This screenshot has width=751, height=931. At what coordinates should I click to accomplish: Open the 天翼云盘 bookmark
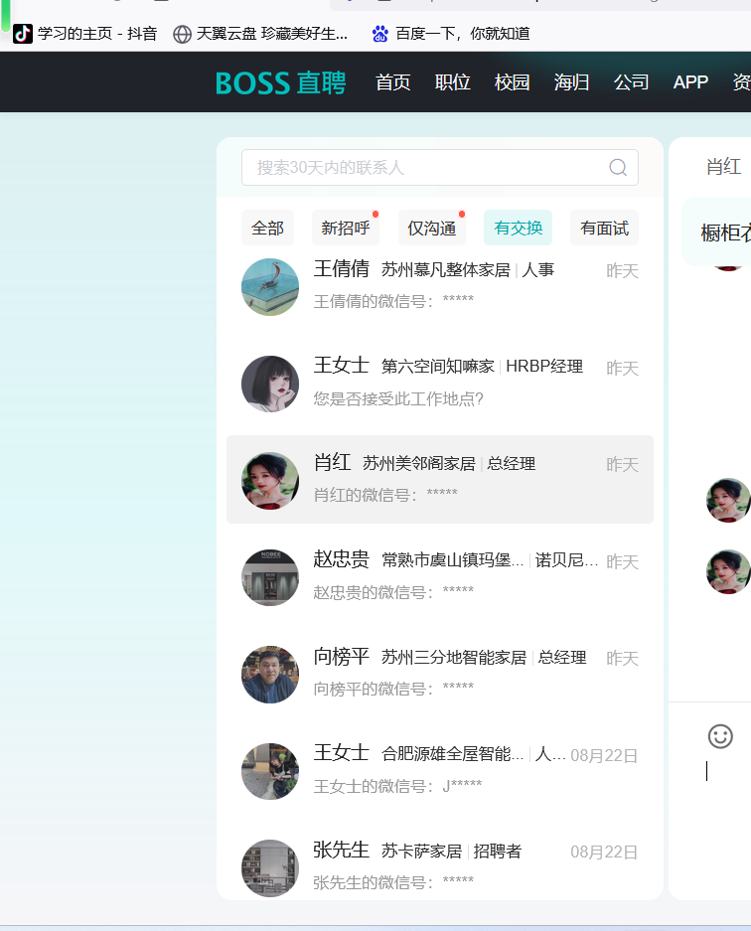260,34
